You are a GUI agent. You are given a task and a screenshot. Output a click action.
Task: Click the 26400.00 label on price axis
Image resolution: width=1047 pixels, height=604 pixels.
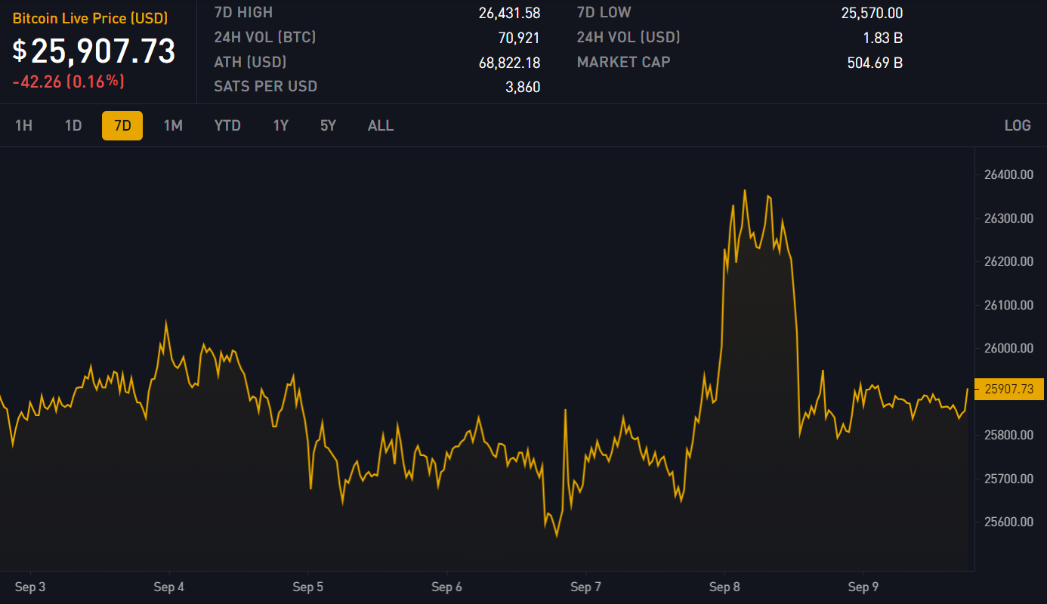(x=1008, y=175)
